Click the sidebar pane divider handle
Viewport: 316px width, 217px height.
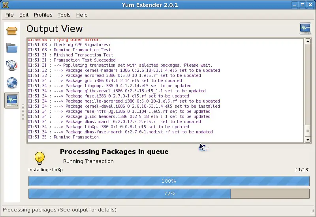(23, 112)
